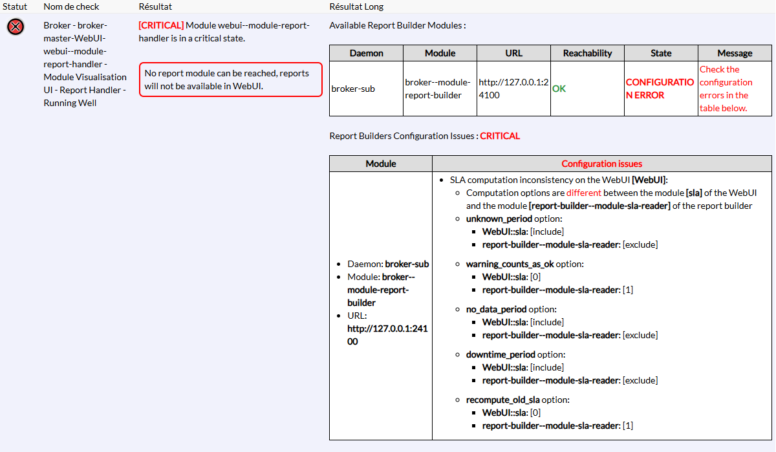Click the downtime_period option label
This screenshot has width=776, height=452.
pos(501,354)
